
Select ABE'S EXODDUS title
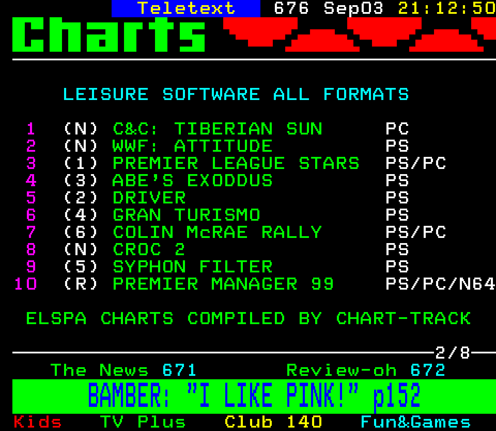point(193,181)
